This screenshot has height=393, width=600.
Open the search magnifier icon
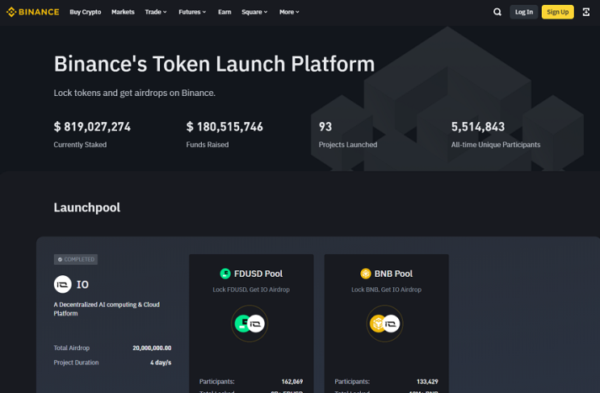tap(497, 12)
